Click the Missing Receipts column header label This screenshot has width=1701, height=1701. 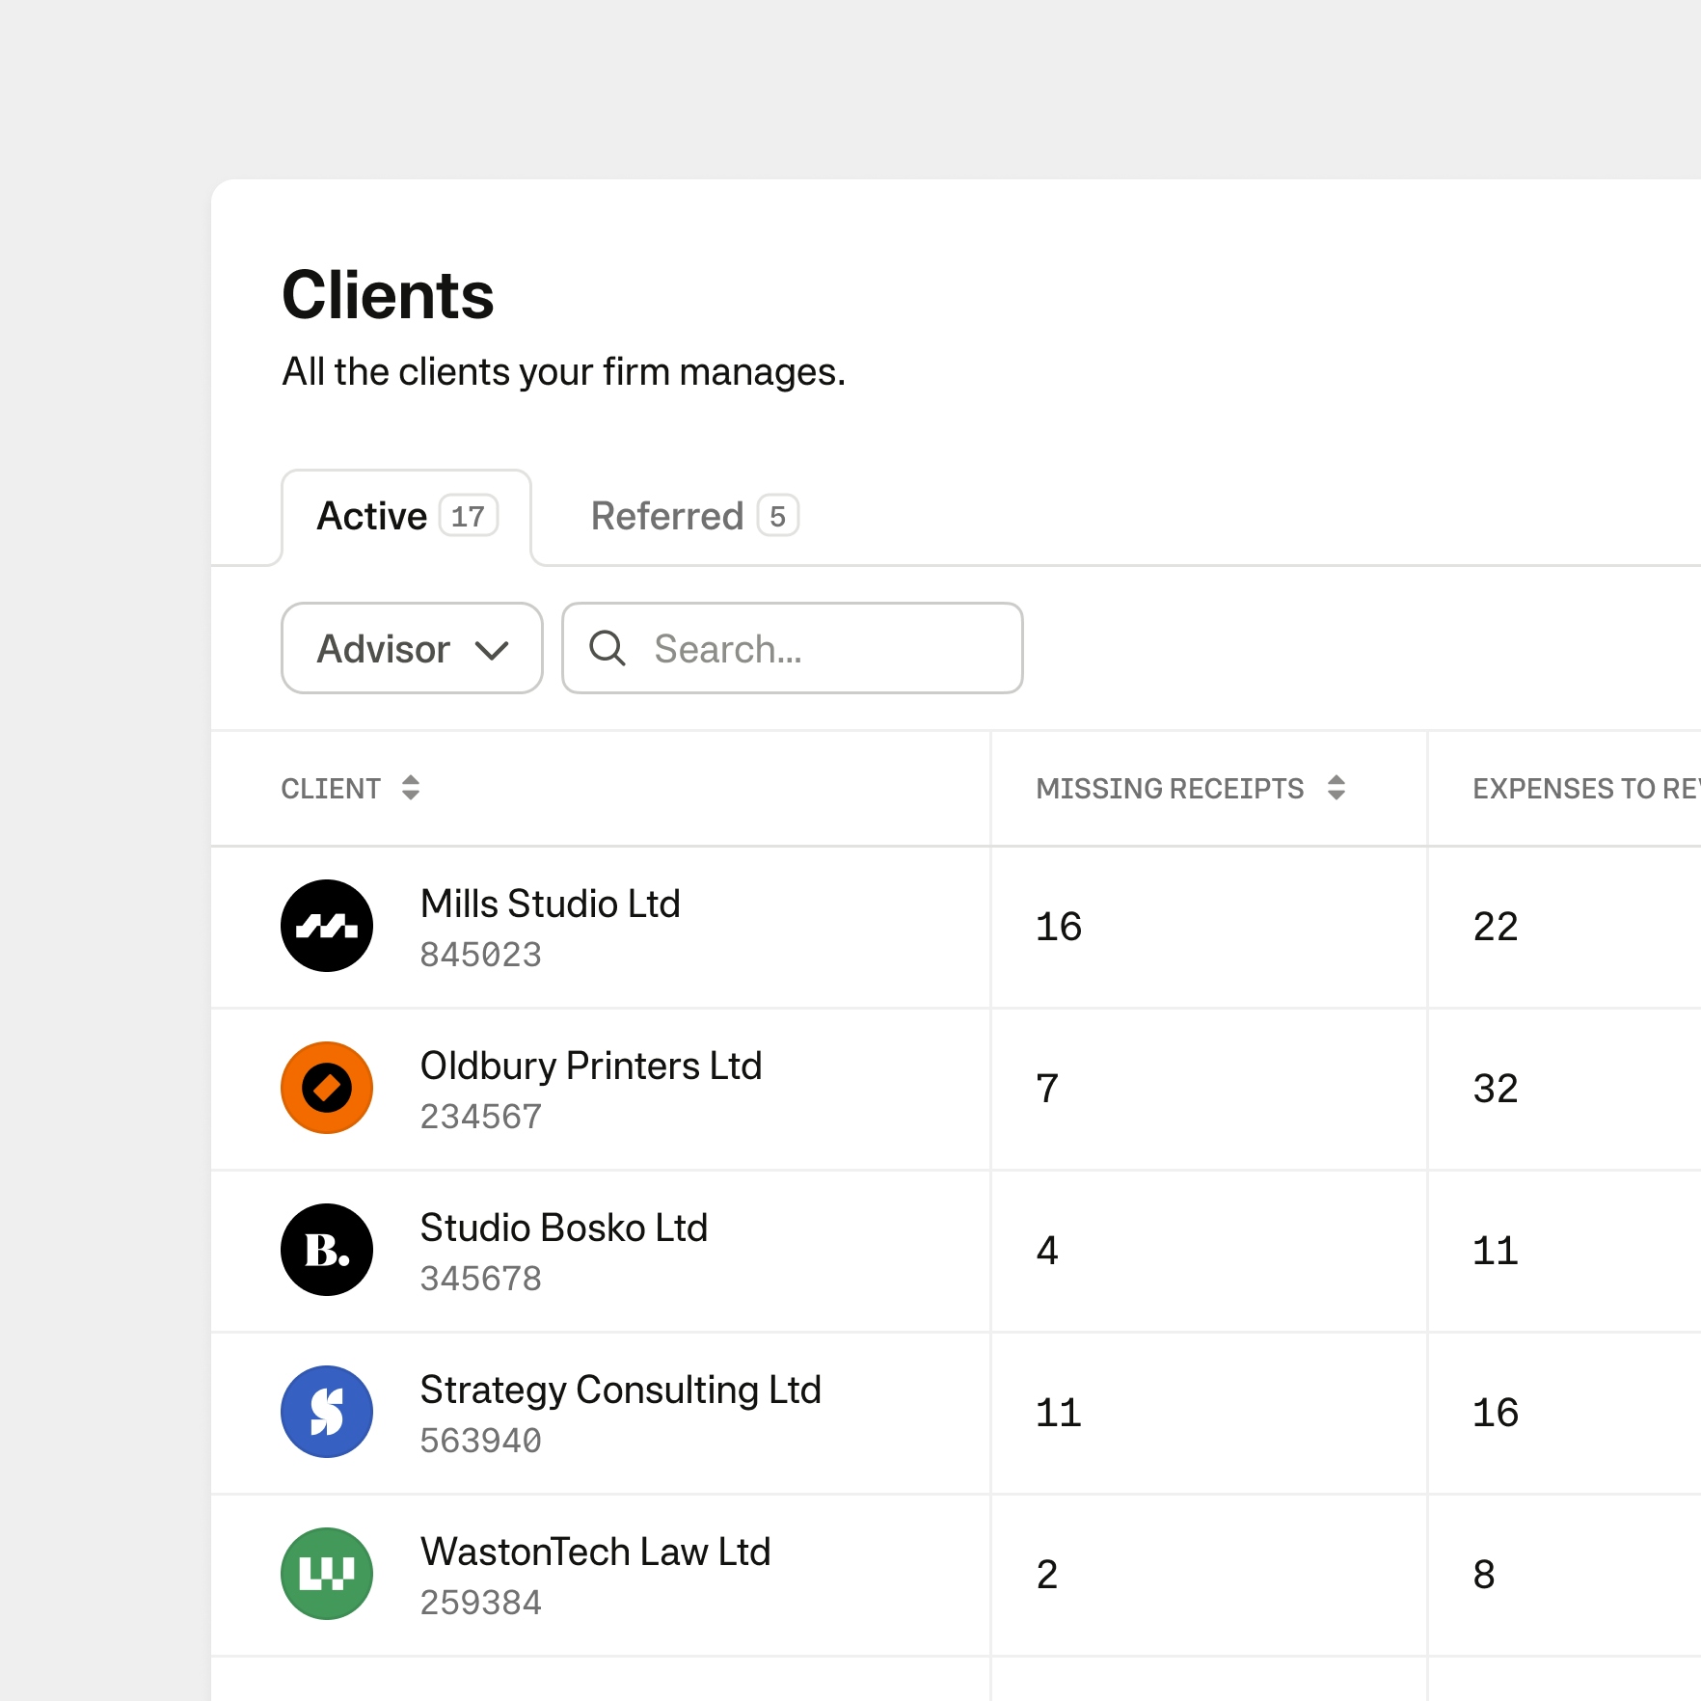pos(1169,789)
